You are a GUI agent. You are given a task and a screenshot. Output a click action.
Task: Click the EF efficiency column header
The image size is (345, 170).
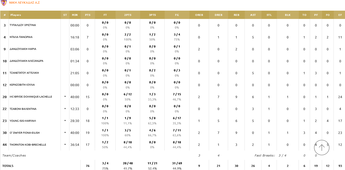coord(340,15)
